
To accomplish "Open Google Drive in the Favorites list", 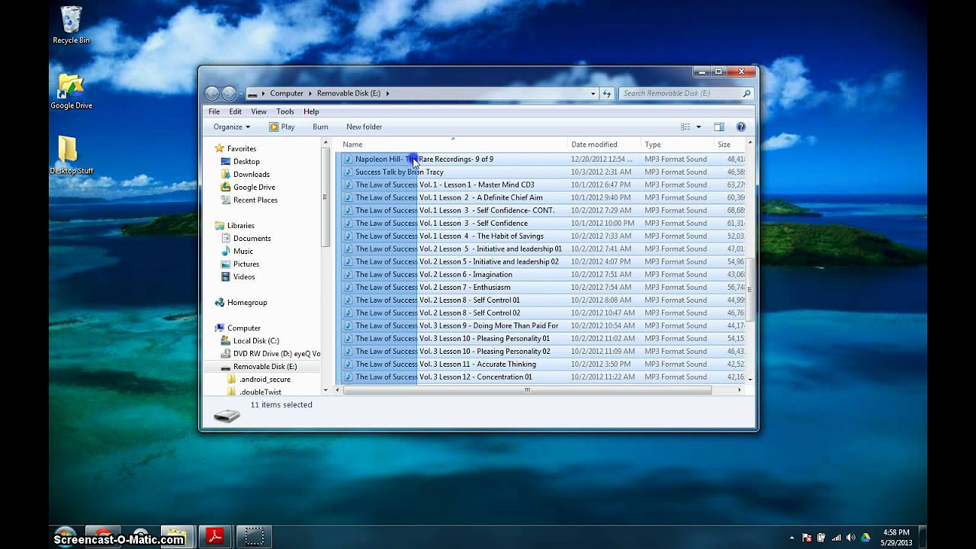I will coord(248,187).
